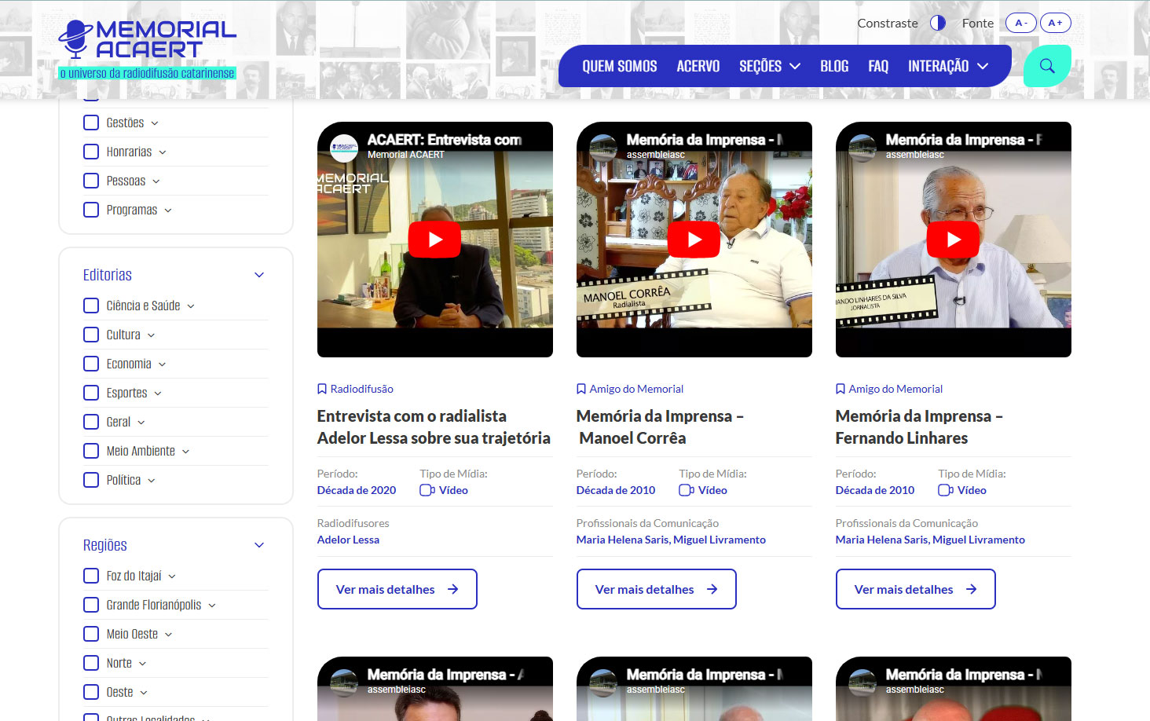
Task: Enable the Esportes filter checkbox
Action: 91,393
